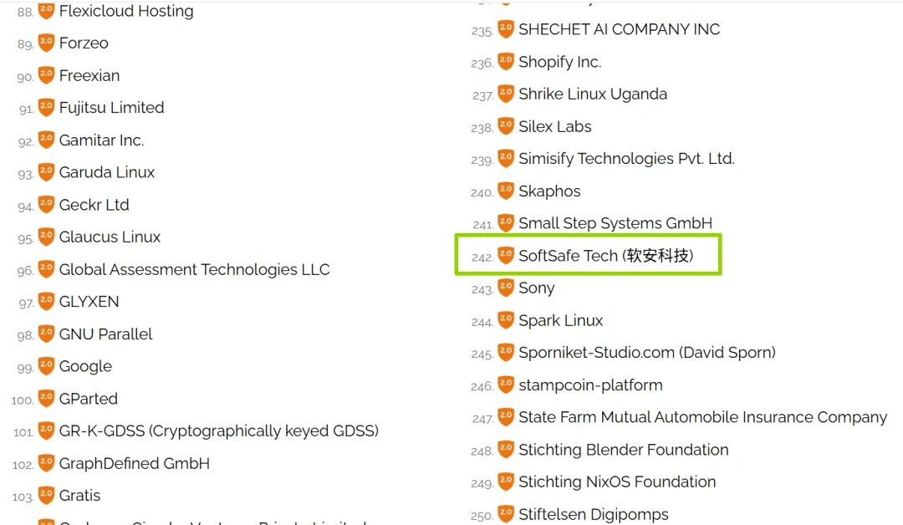Open the Sony entry
Screen dimensions: 903x525
click(536, 288)
